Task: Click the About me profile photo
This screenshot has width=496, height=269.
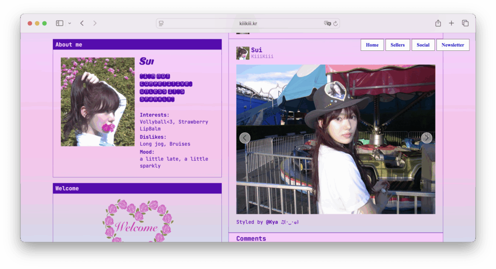Action: tap(98, 102)
